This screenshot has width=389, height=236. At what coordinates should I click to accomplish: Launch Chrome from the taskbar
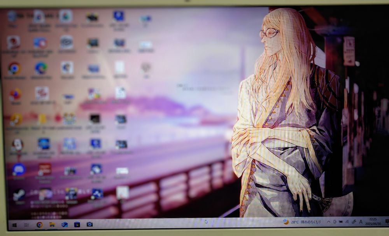pos(39,225)
